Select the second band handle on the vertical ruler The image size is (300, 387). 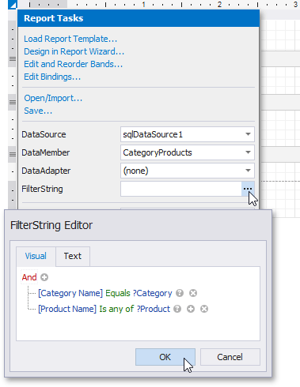pyautogui.click(x=13, y=102)
